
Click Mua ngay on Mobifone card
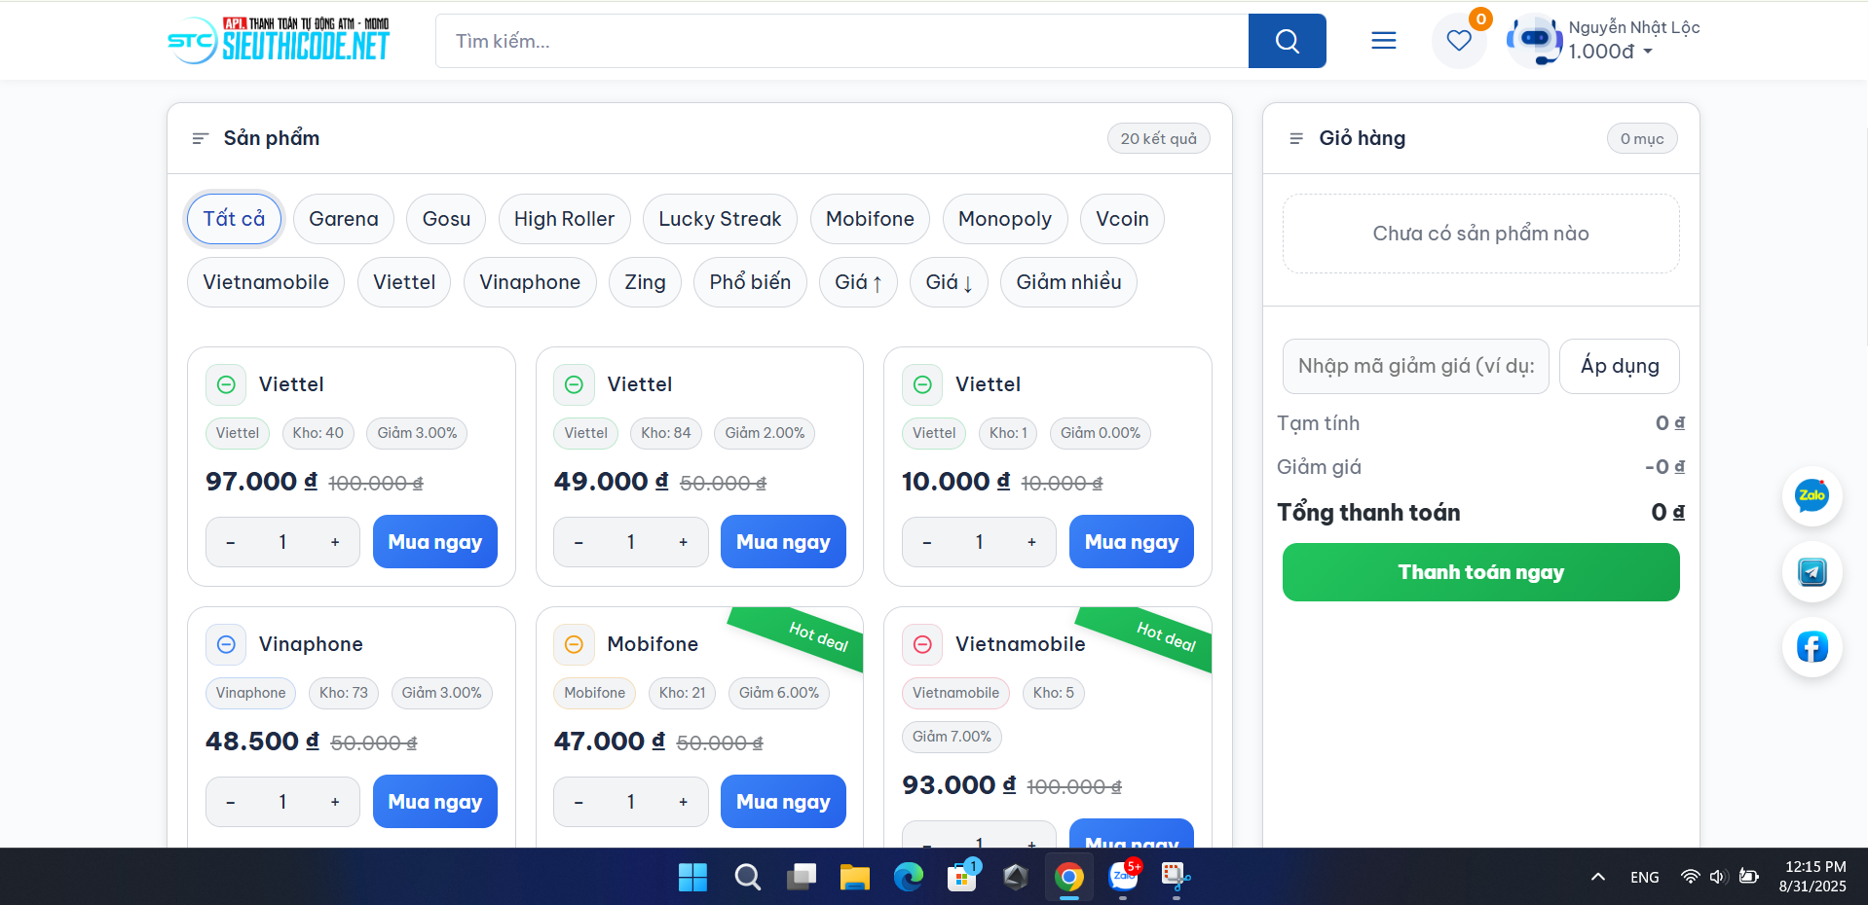[x=783, y=802]
